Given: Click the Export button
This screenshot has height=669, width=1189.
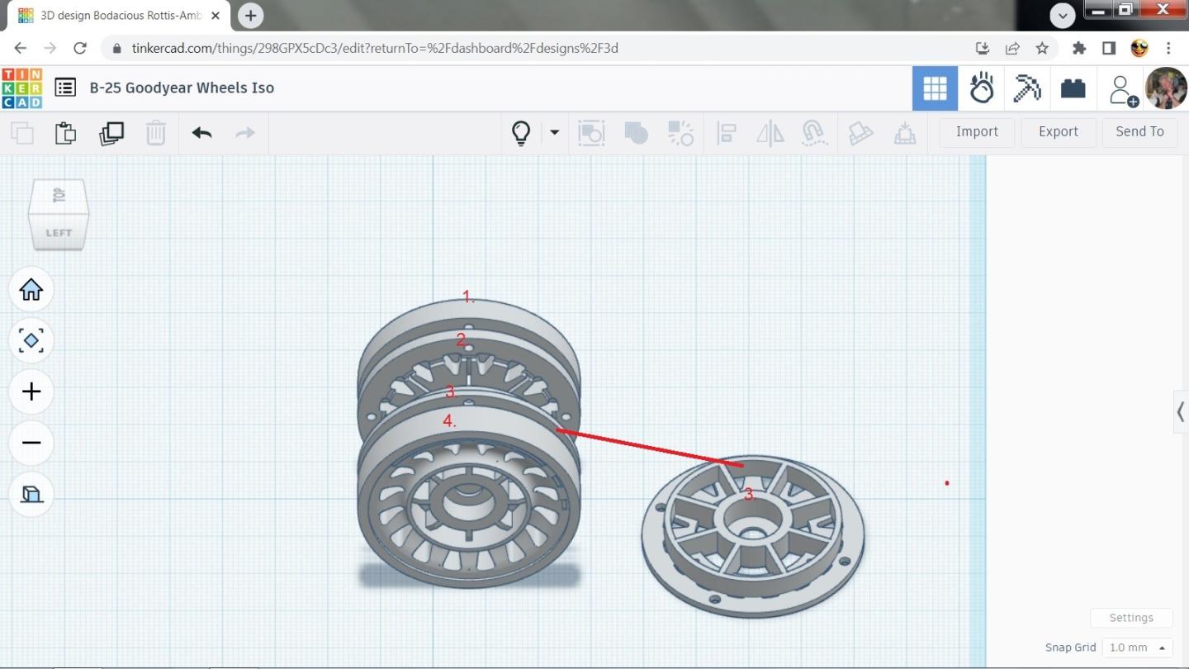Looking at the screenshot, I should pyautogui.click(x=1058, y=132).
